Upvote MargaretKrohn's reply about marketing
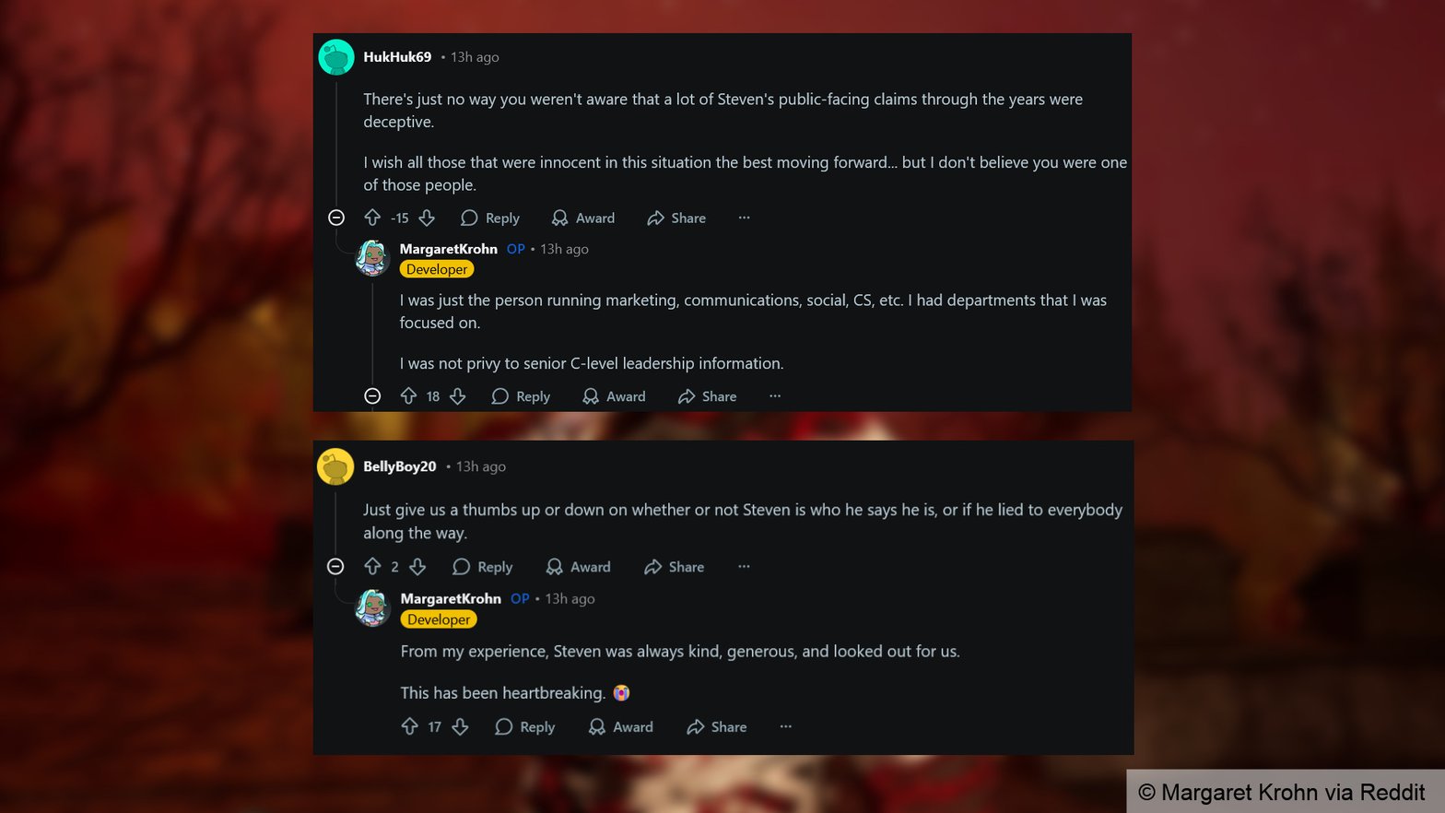The image size is (1445, 813). coord(408,396)
